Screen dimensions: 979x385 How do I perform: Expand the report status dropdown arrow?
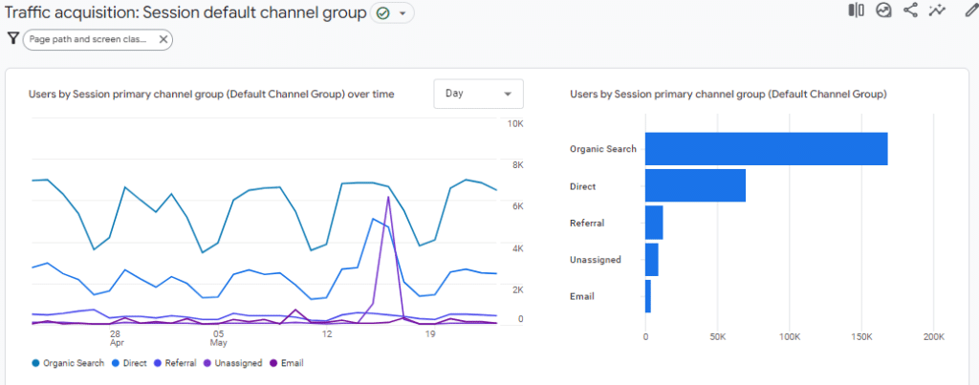402,13
